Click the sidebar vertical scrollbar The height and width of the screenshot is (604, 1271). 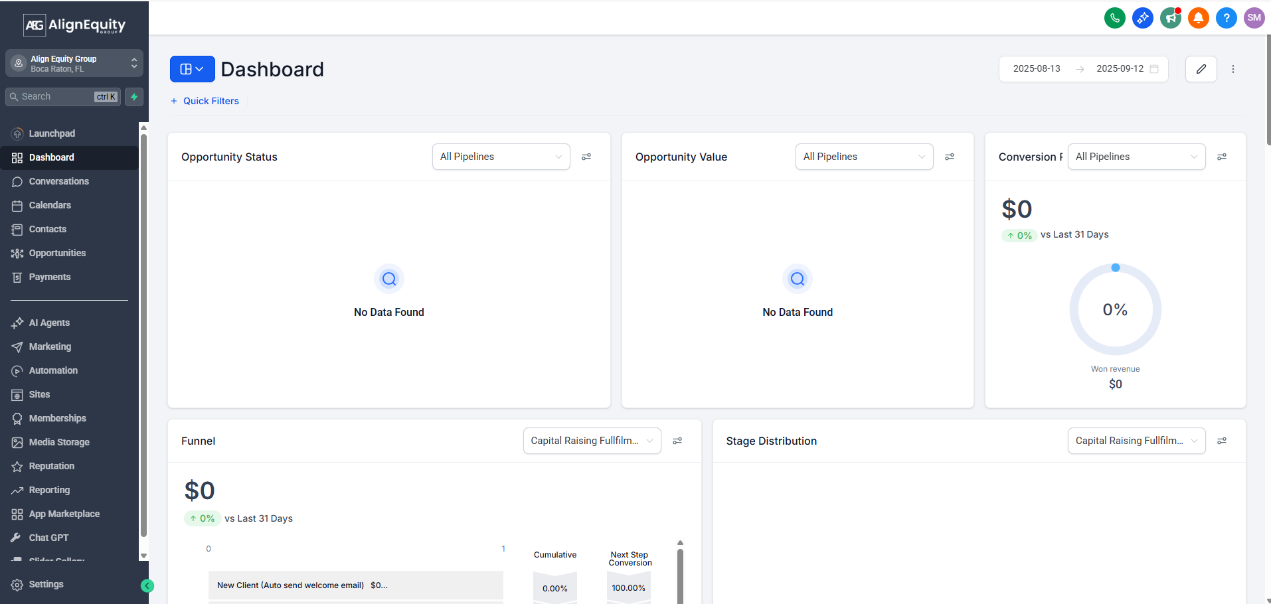pos(143,332)
